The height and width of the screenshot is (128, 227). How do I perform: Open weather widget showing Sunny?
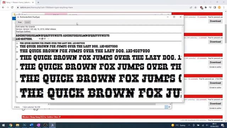tap(178, 125)
